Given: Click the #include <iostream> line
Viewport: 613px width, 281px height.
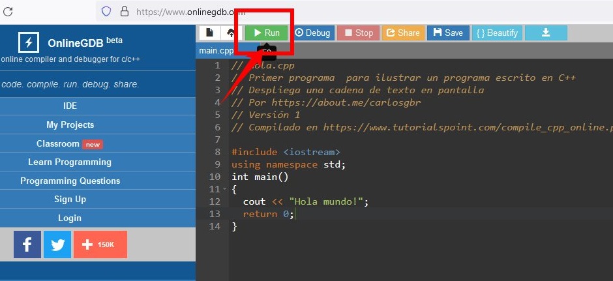Looking at the screenshot, I should 286,152.
